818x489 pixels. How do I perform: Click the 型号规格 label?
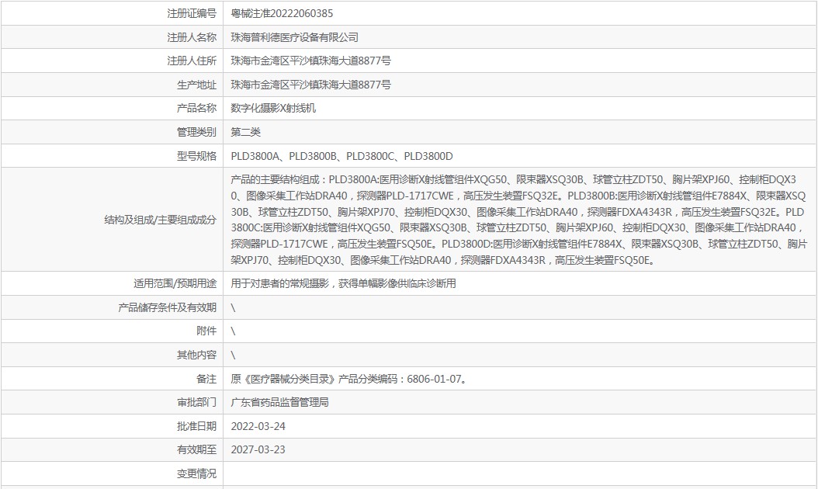pos(196,156)
